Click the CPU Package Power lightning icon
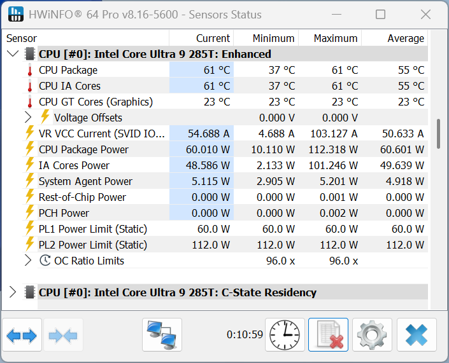Screen dimensions: 449x363 (x=30, y=149)
